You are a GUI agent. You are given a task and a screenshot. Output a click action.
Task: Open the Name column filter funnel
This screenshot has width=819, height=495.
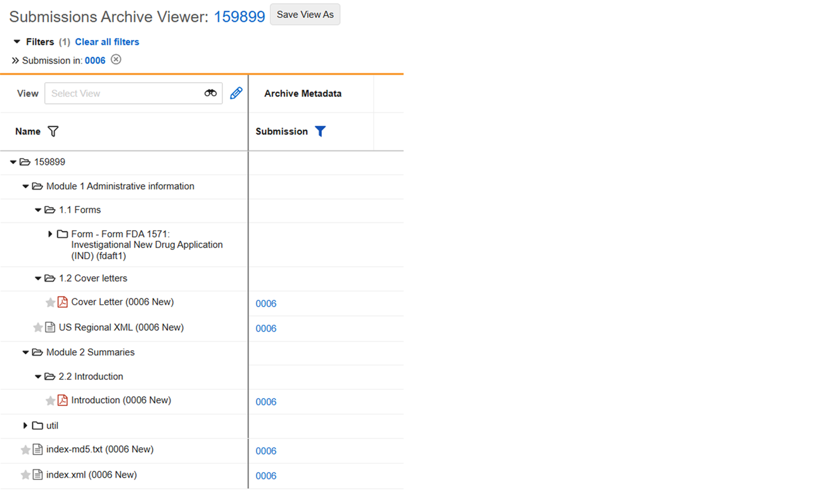click(x=53, y=131)
